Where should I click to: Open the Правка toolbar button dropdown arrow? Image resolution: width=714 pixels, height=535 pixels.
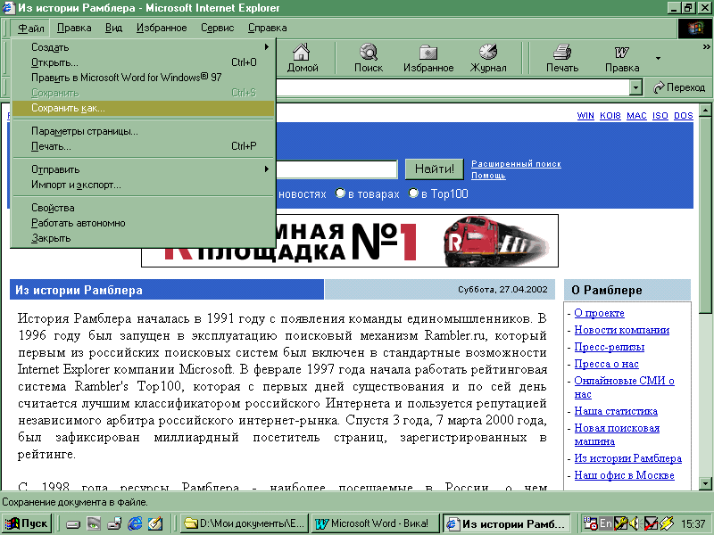click(x=658, y=58)
